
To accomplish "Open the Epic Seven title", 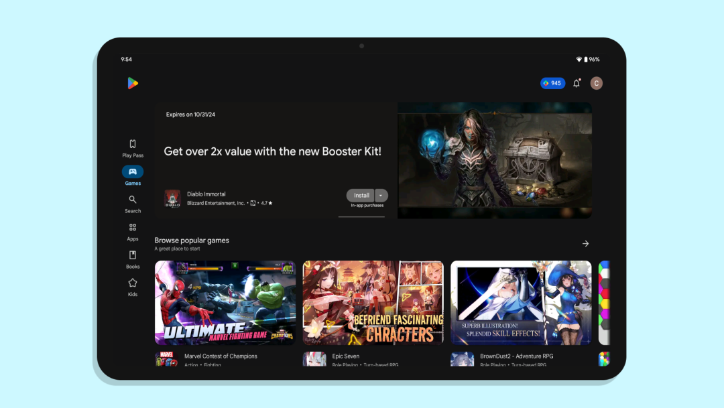I will (346, 356).
